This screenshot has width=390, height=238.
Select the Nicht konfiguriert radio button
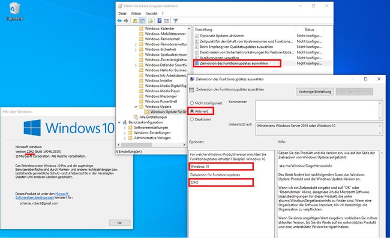tap(192, 103)
